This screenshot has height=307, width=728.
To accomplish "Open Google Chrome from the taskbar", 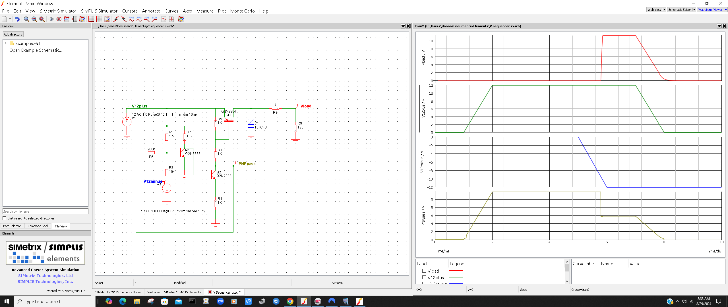I will tap(290, 301).
